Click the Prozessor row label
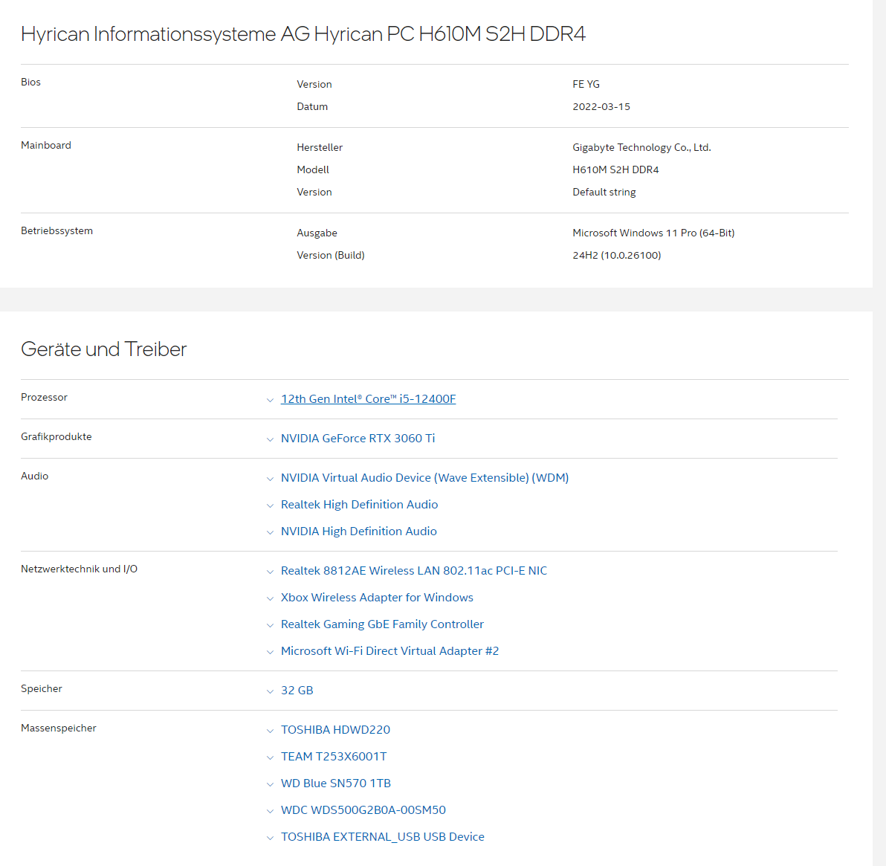This screenshot has width=886, height=866. [x=44, y=398]
